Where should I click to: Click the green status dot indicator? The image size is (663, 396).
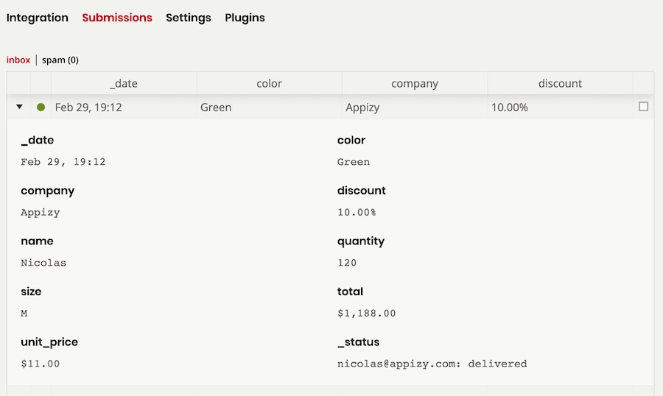[41, 107]
